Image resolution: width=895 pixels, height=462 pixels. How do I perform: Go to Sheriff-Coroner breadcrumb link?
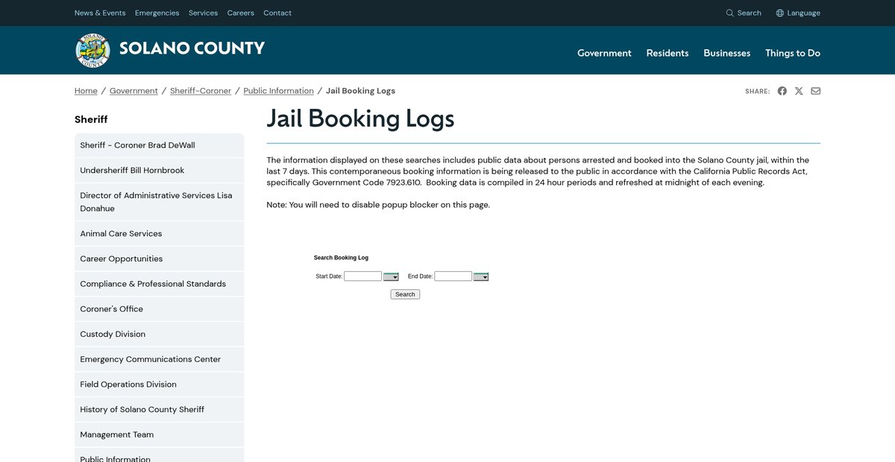coord(201,91)
